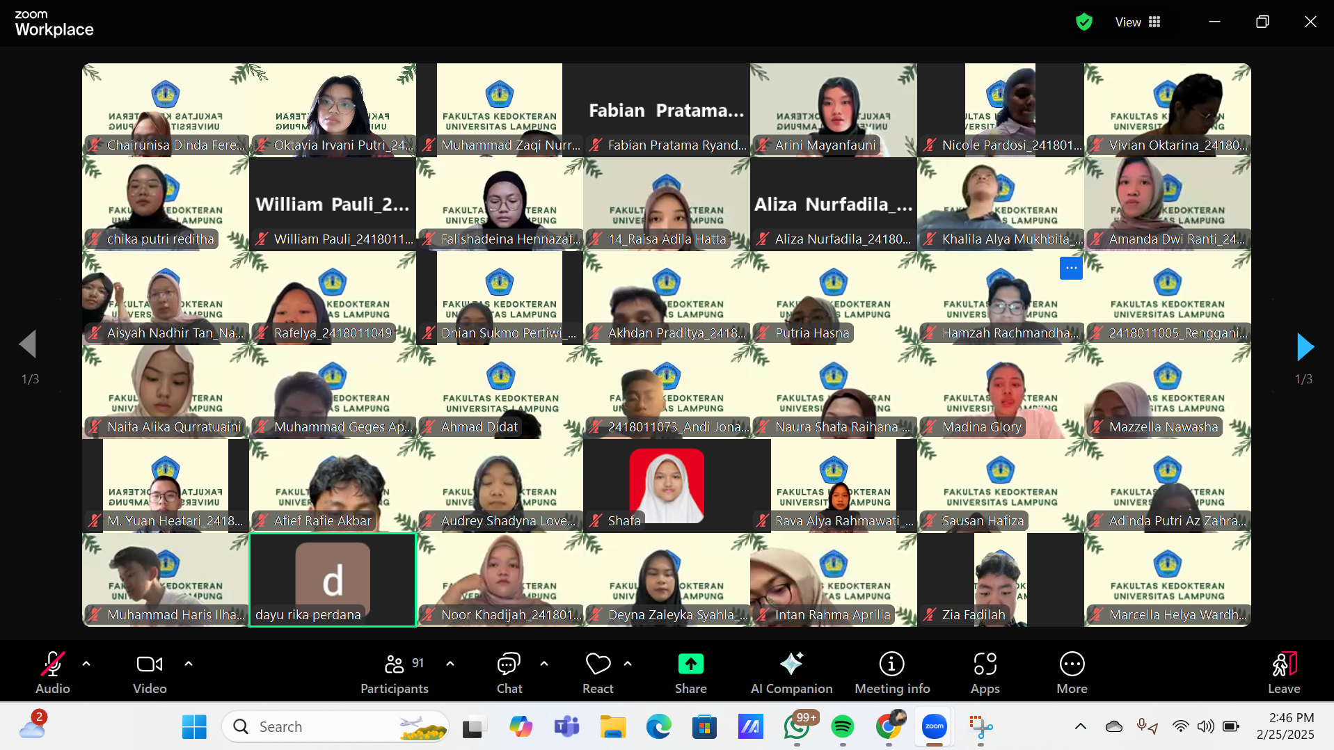Click Naifa Alika Qurratuaini name label
This screenshot has width=1334, height=750.
click(174, 427)
